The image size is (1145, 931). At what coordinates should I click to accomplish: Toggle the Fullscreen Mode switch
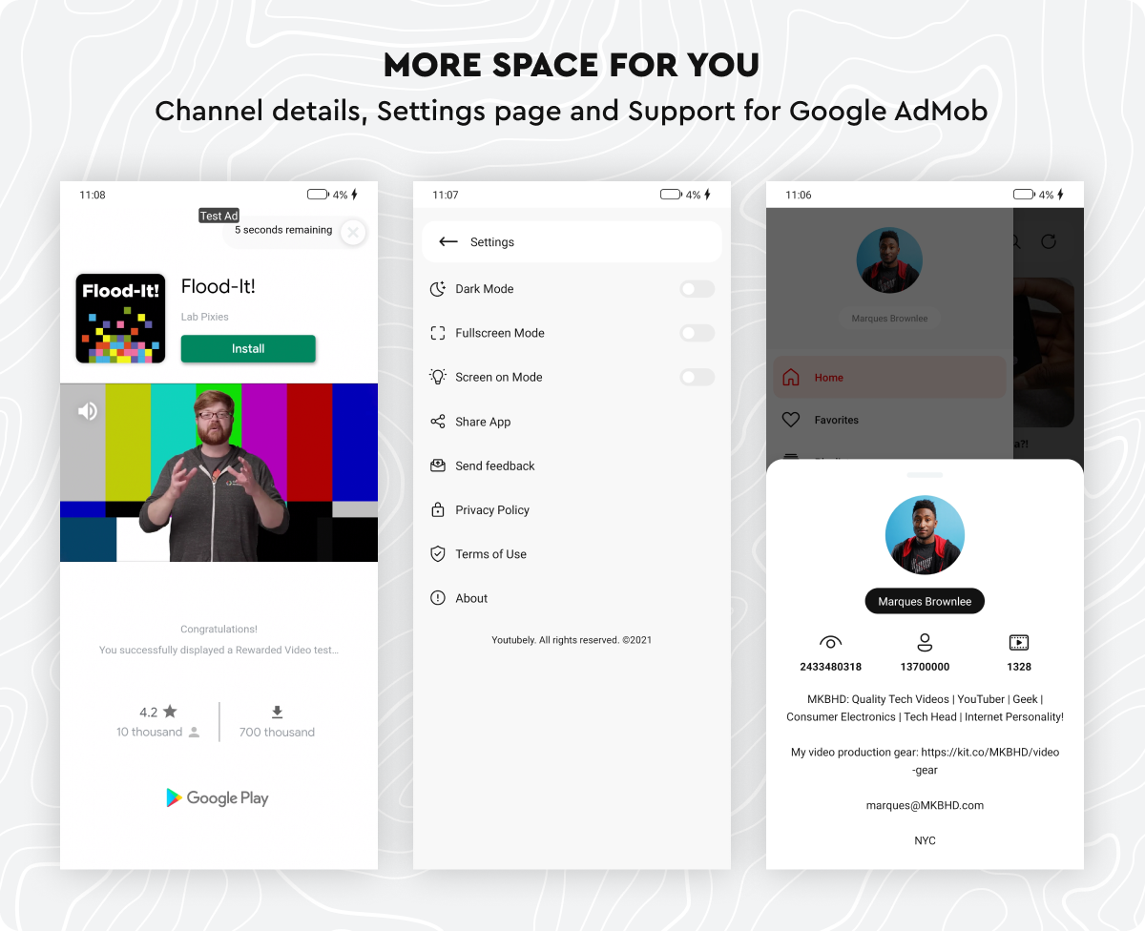(x=697, y=333)
